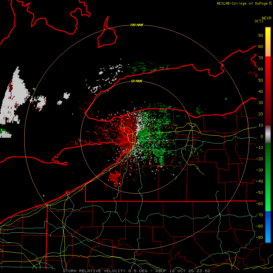Click the 20 value on the velocity scale
This screenshot has width=273, height=273.
coord(261,114)
